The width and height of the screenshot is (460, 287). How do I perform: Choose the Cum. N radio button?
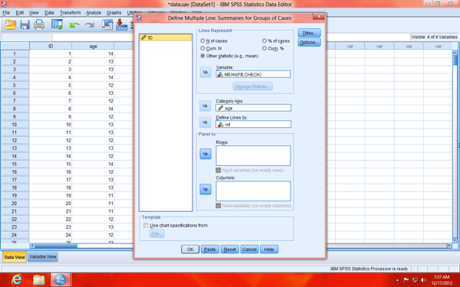point(211,48)
